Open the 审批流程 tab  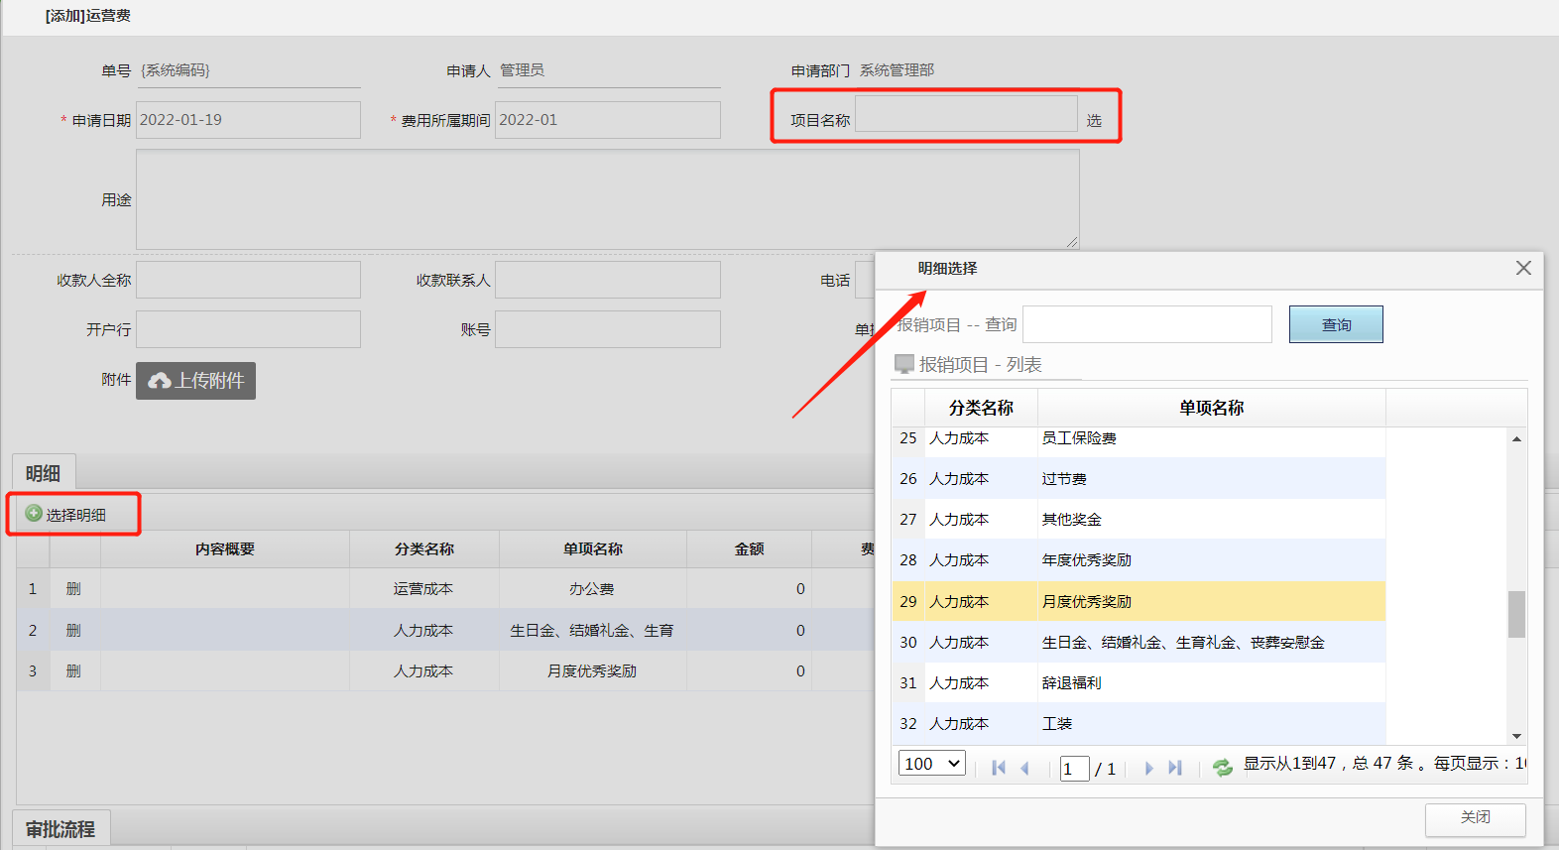click(60, 829)
